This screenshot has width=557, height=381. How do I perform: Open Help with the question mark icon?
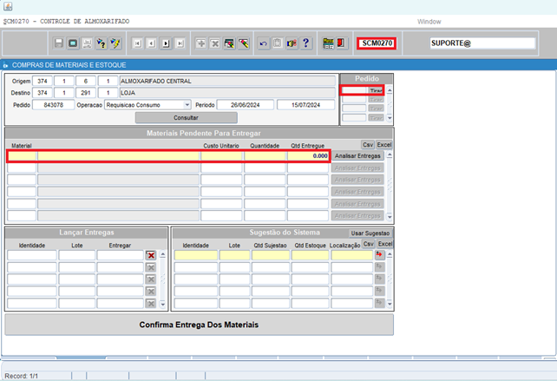pyautogui.click(x=306, y=43)
